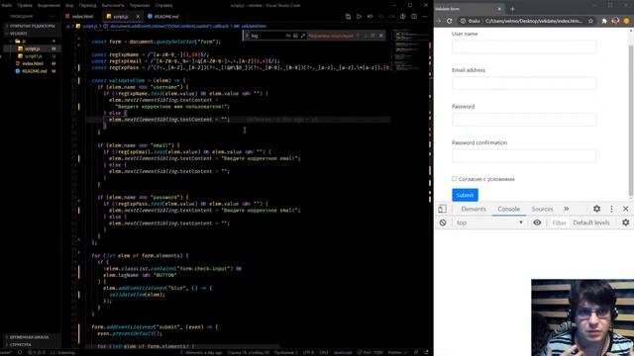This screenshot has height=356, width=634.
Task: Close the Validate form browser tab
Action: click(x=499, y=9)
